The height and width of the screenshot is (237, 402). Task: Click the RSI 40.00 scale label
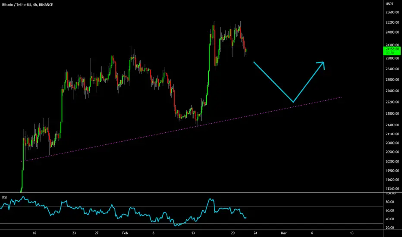tap(389, 219)
